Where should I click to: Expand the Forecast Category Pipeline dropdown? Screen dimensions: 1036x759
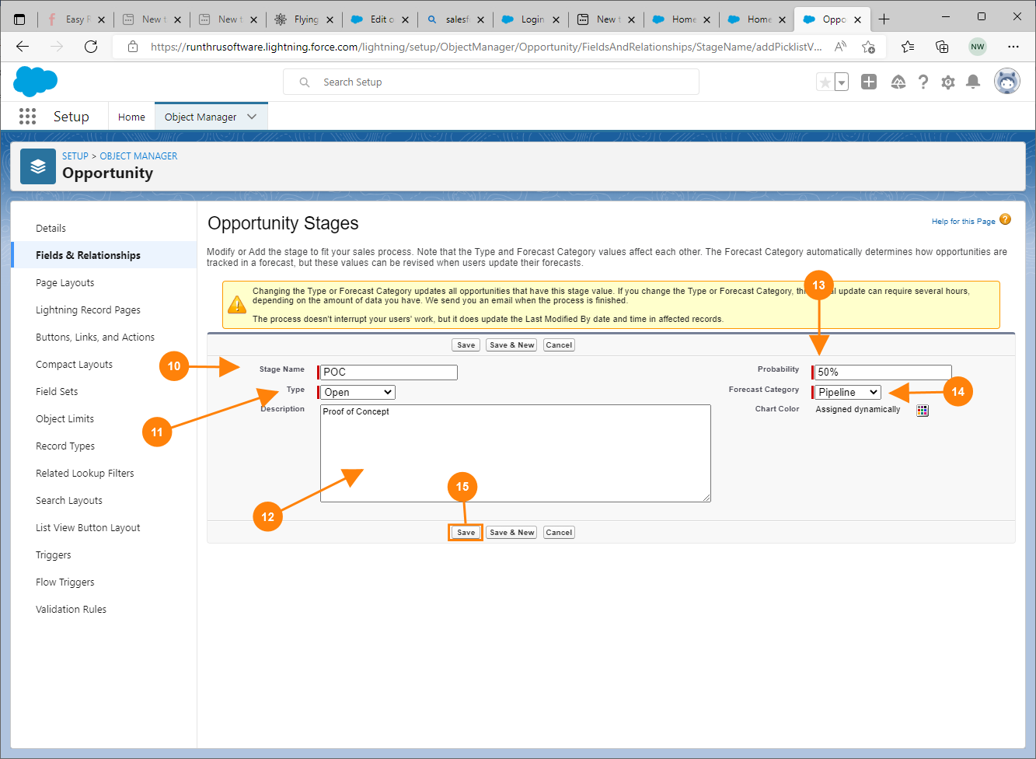[848, 392]
